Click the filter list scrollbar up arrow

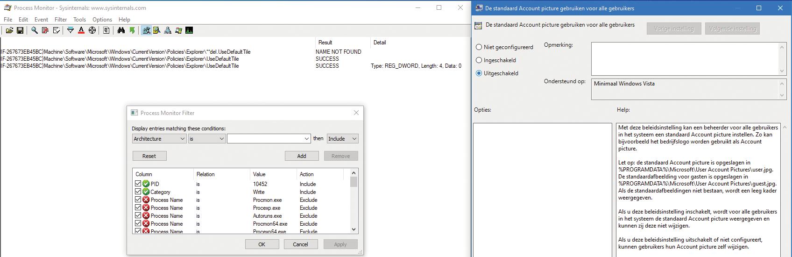pos(354,172)
